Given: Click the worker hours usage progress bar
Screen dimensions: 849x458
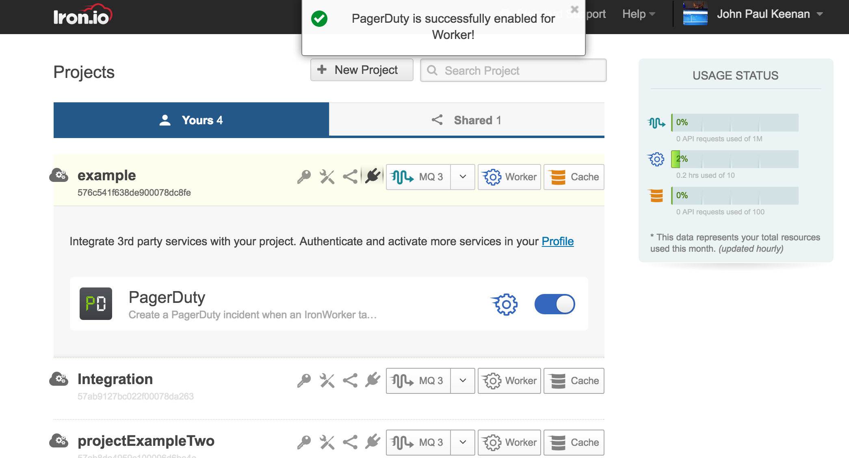Looking at the screenshot, I should click(x=734, y=159).
